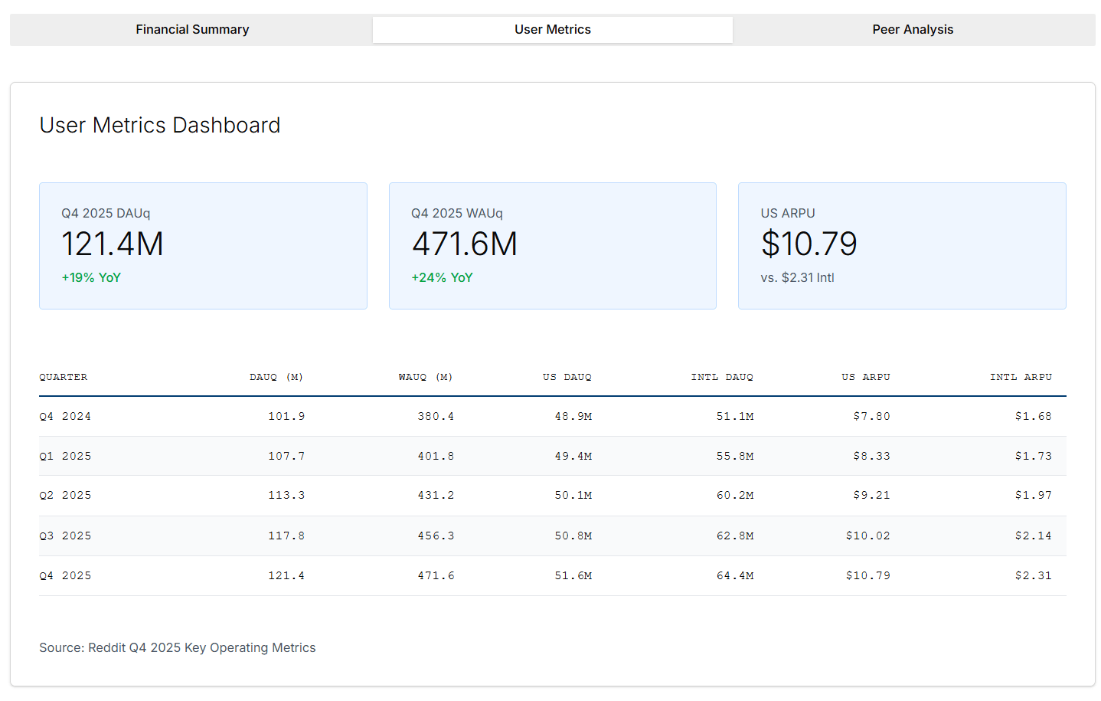
Task: Click WAUq value "380.4" for Q4 2024
Action: [x=436, y=417]
